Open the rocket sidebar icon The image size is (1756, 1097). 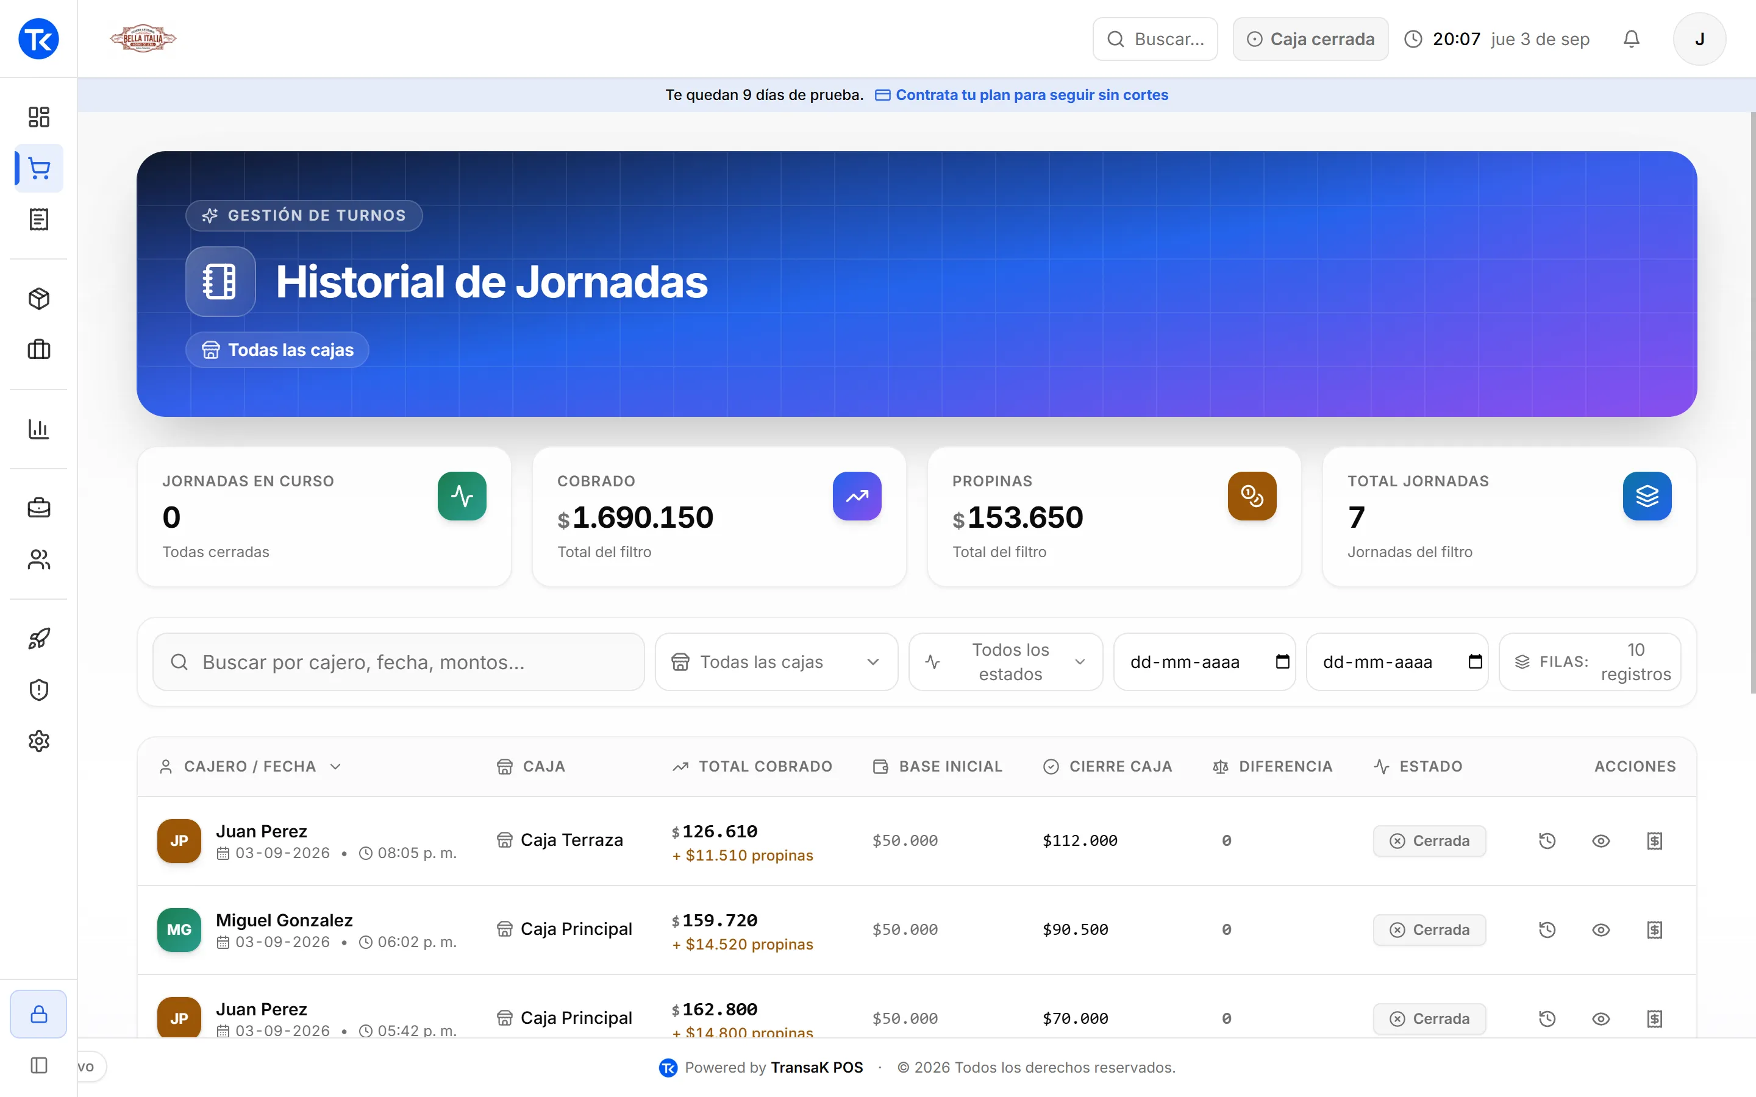[x=38, y=639]
